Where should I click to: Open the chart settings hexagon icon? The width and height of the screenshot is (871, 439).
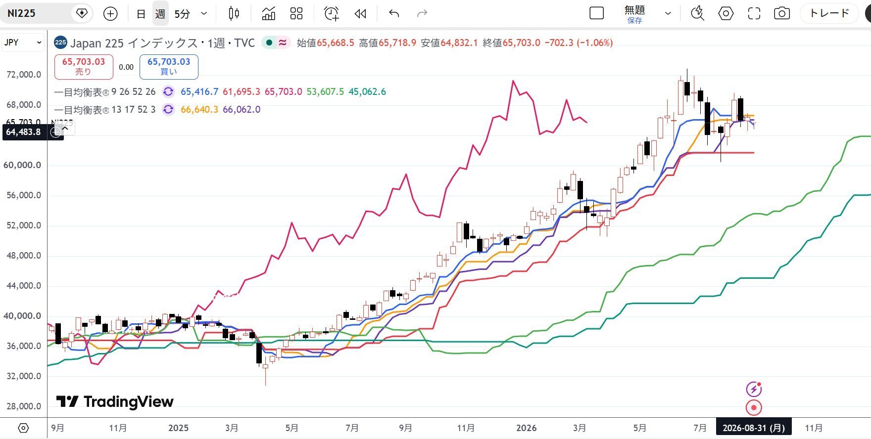tap(726, 13)
